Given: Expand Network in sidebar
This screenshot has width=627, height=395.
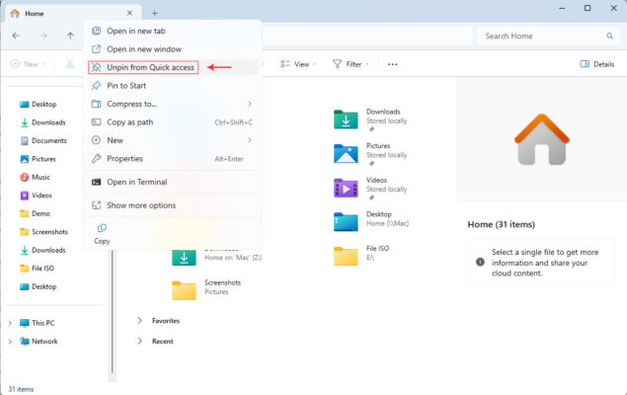Looking at the screenshot, I should 11,342.
